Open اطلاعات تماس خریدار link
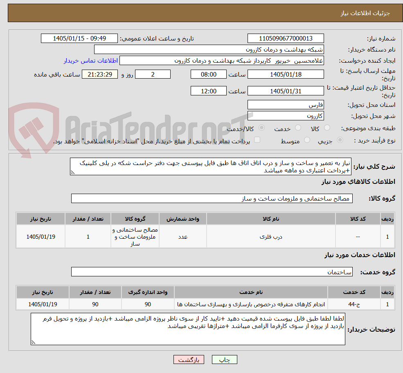Screen dimensions: 403x373 [x=91, y=61]
